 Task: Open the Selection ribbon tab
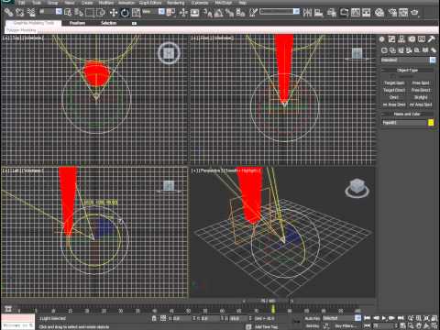[x=108, y=23]
